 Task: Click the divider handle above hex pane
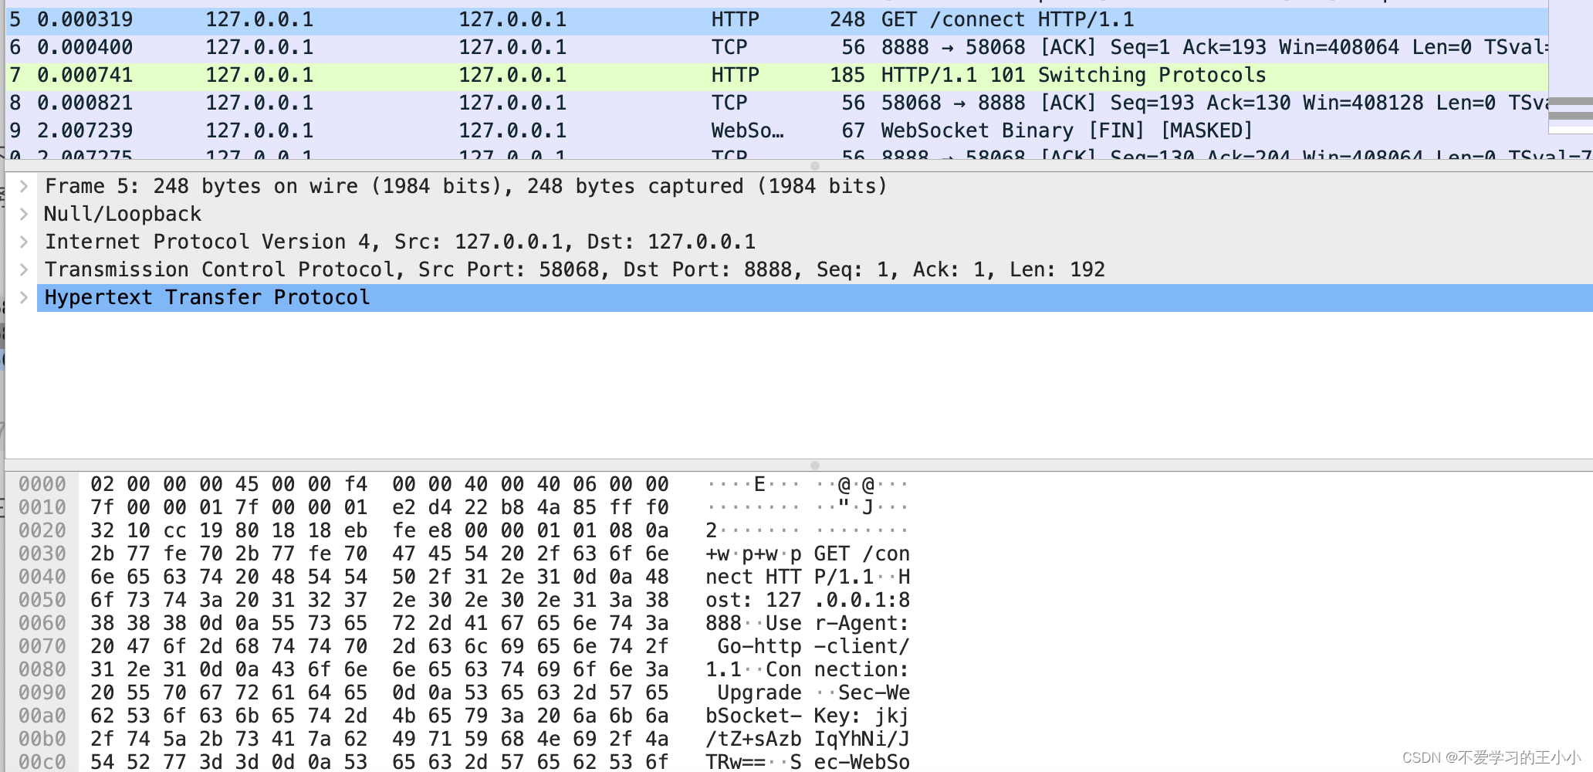tap(815, 466)
